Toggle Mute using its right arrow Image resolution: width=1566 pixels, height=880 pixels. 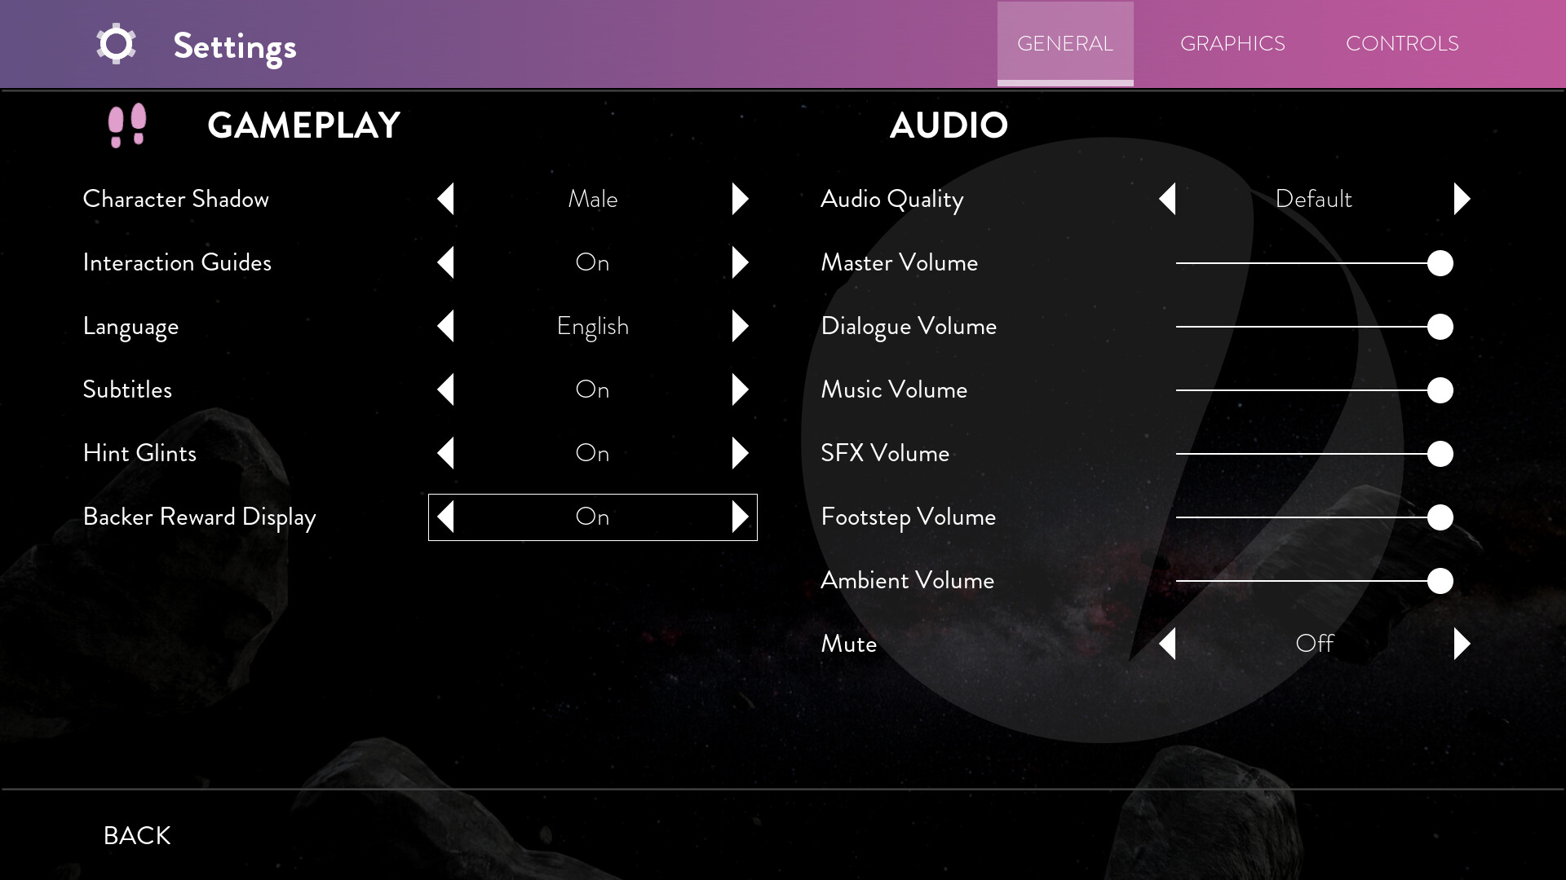point(1462,644)
